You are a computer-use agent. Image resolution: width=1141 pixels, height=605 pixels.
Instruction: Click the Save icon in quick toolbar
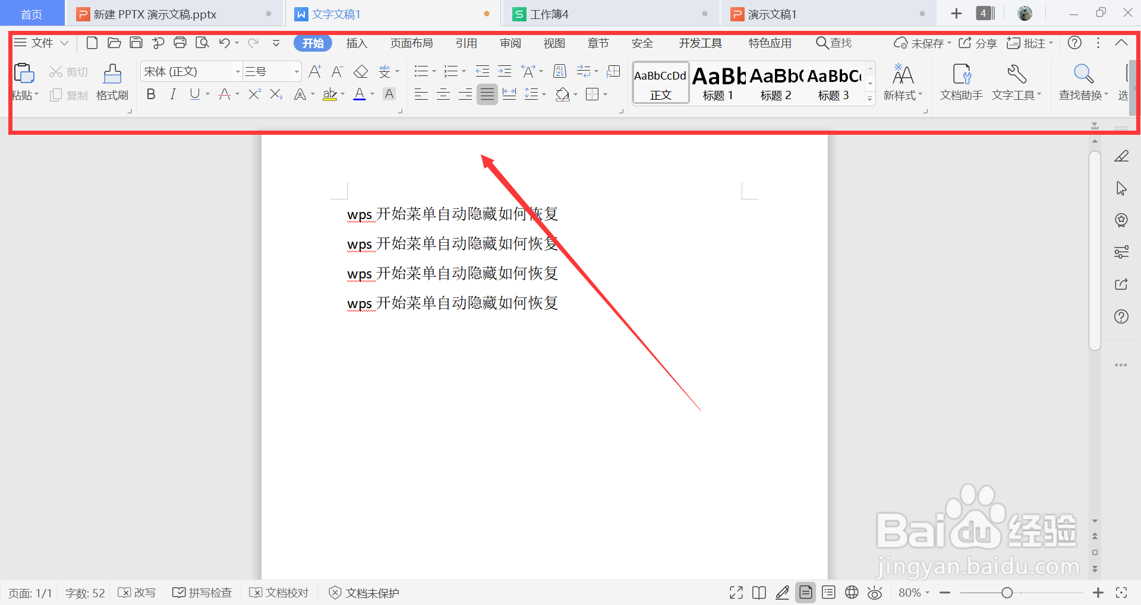coord(136,43)
